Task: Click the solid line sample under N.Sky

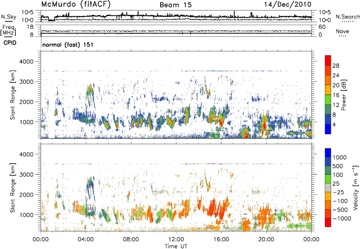Action: click(x=9, y=21)
